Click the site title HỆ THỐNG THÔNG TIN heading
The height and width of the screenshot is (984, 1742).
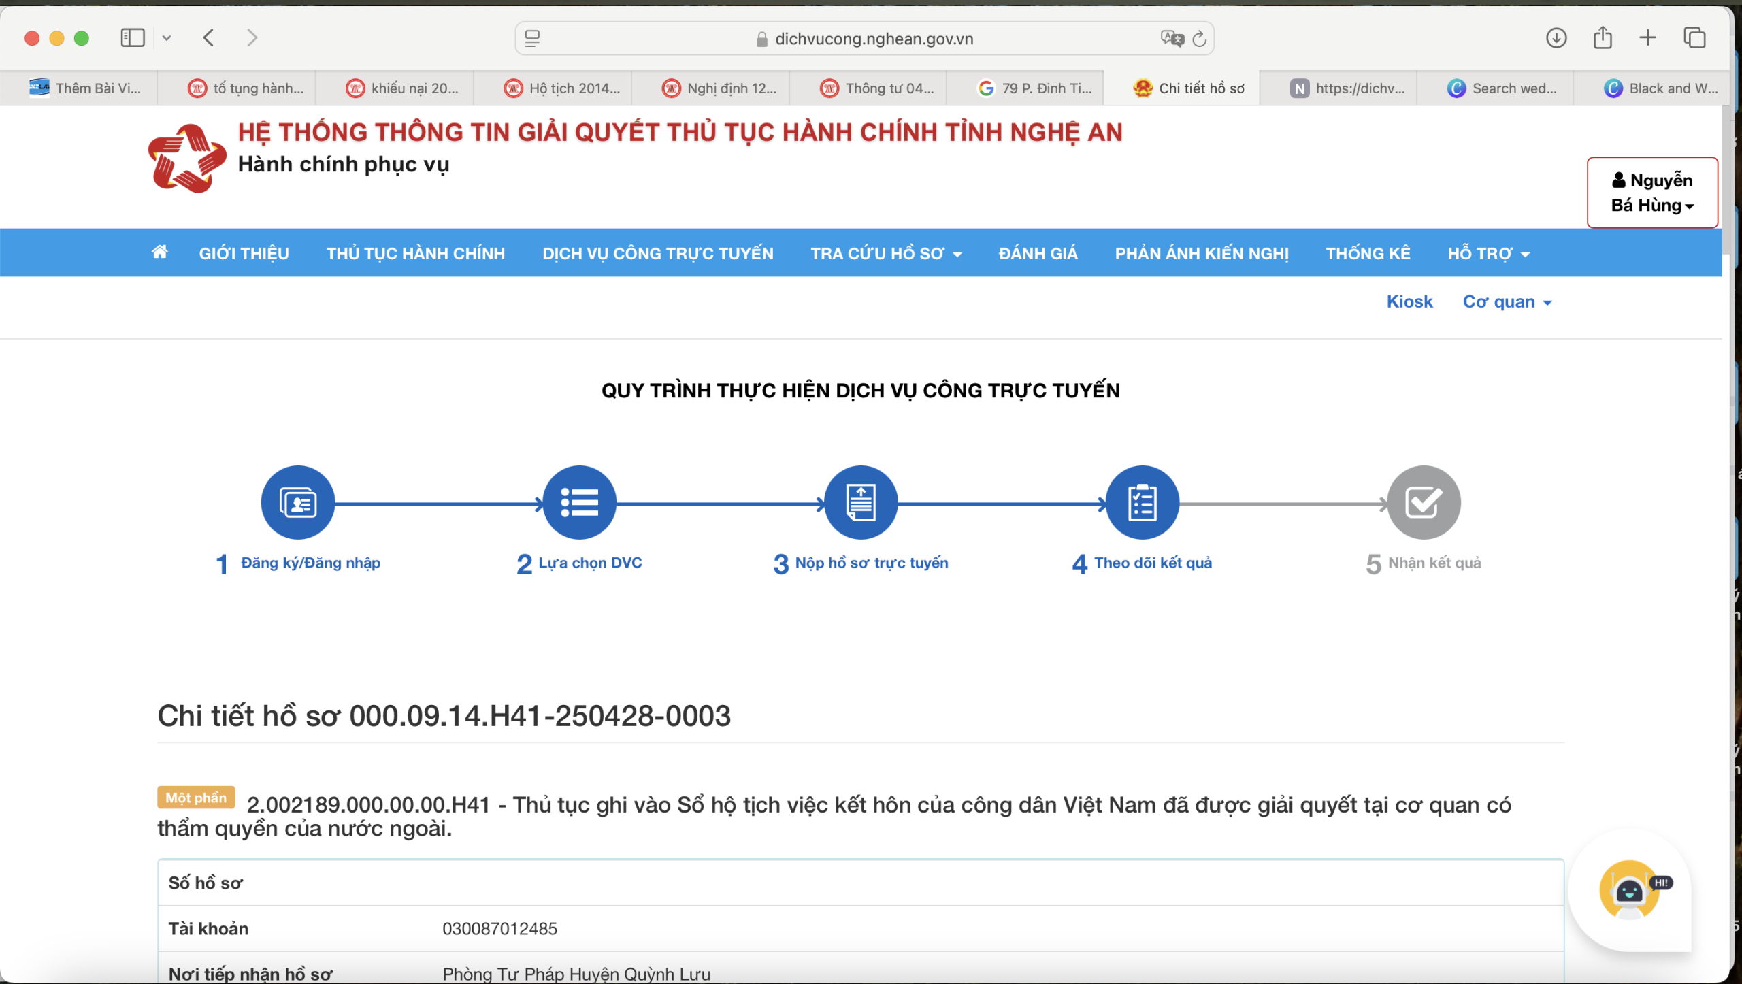[x=680, y=132]
